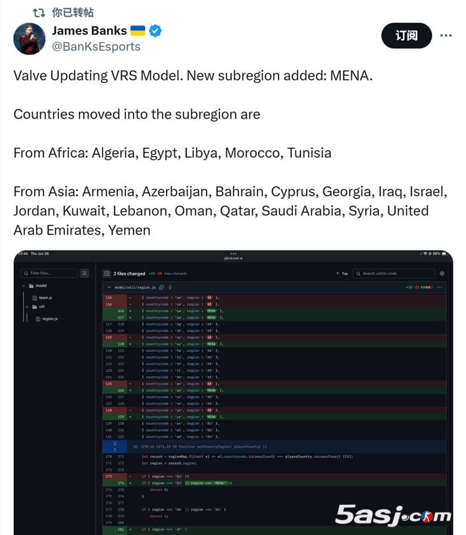Click the subscribe (订阅) button
Viewport: 466px width, 535px height.
coord(406,36)
